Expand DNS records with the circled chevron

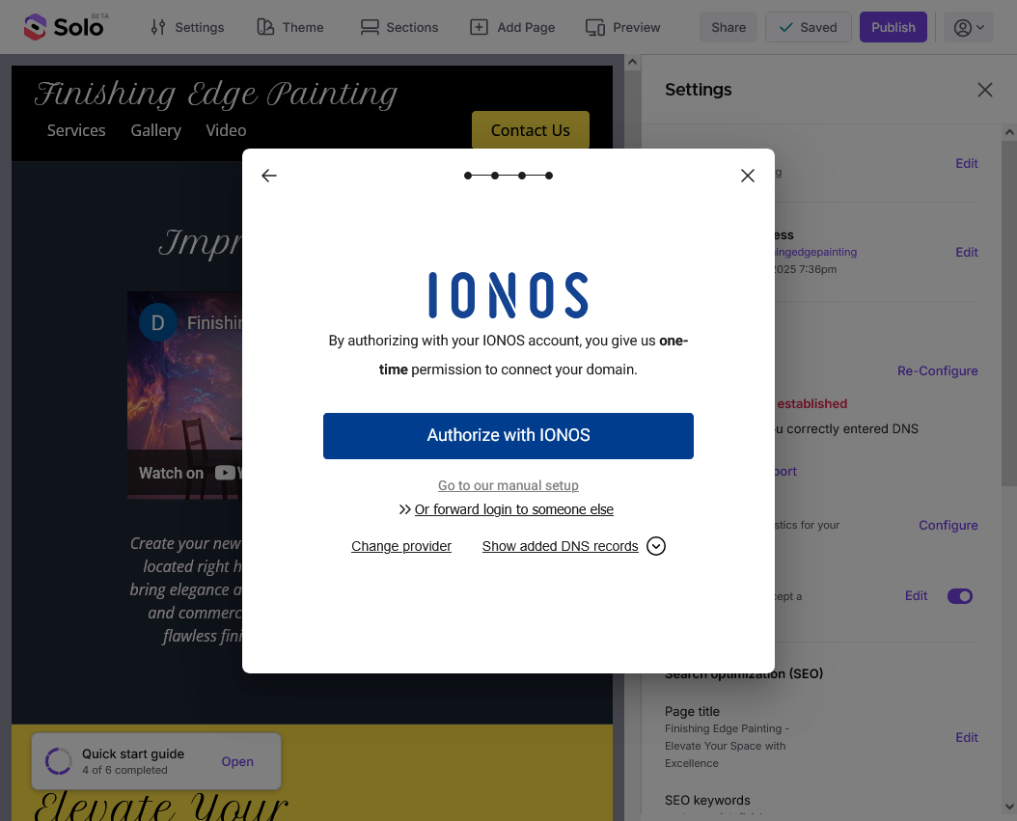click(656, 546)
